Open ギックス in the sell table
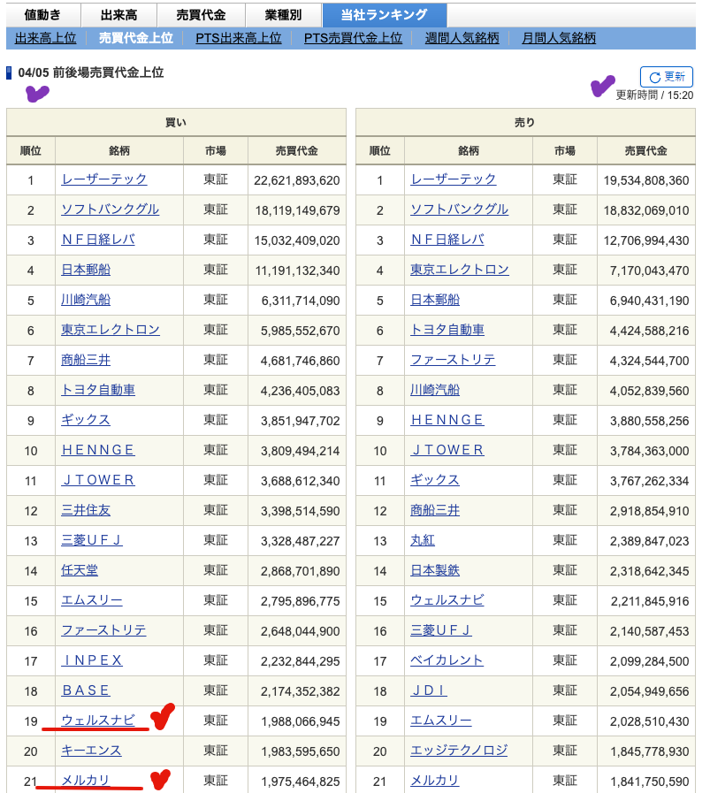This screenshot has height=793, width=710. click(x=435, y=480)
